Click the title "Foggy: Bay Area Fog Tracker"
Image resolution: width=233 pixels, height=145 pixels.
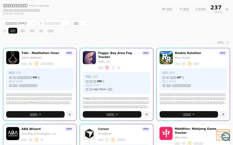point(115,55)
